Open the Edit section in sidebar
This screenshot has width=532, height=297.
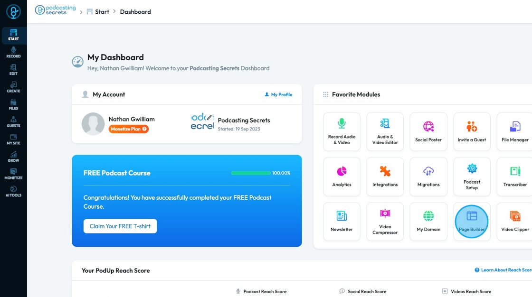14,70
